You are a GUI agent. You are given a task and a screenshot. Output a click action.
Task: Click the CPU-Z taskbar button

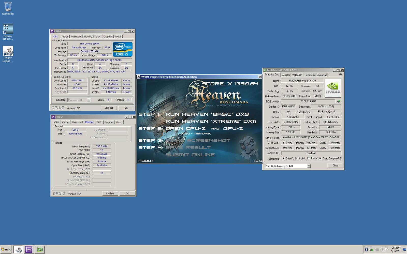[x=29, y=249]
